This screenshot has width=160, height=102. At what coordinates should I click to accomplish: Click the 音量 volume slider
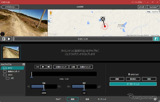tap(44, 86)
